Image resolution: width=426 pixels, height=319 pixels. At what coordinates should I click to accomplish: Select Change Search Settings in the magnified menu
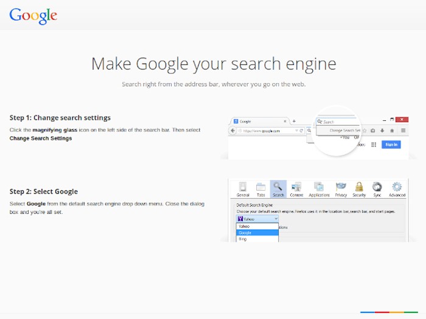[344, 131]
